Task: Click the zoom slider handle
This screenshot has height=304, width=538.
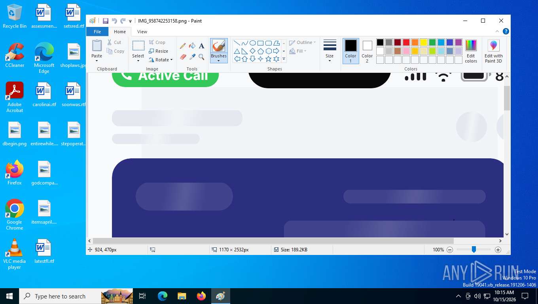Action: tap(474, 249)
